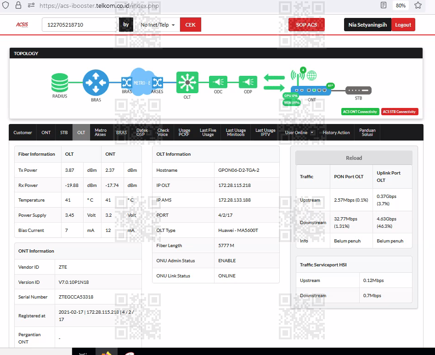
Task: Click the Metro-E cloud icon
Action: [x=142, y=81]
